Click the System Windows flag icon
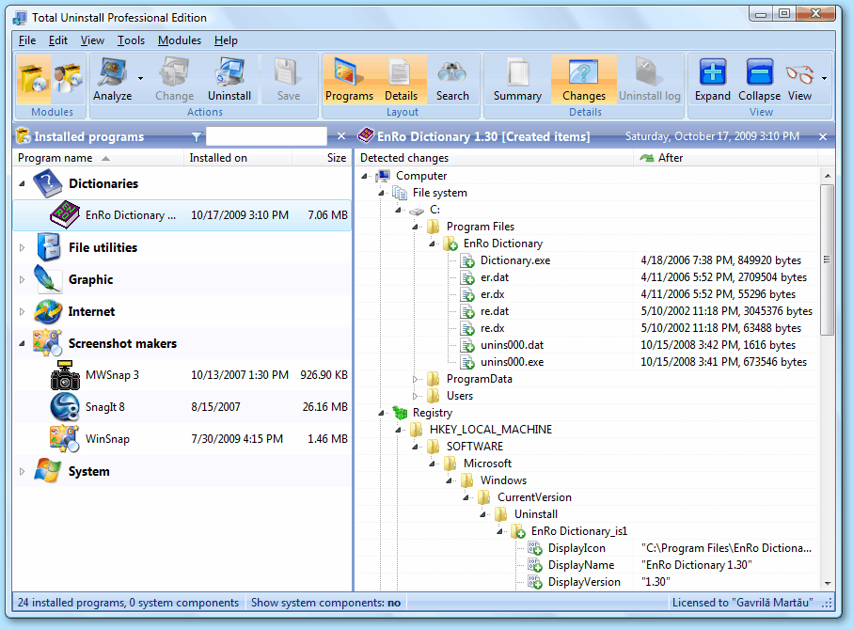 pos(47,471)
